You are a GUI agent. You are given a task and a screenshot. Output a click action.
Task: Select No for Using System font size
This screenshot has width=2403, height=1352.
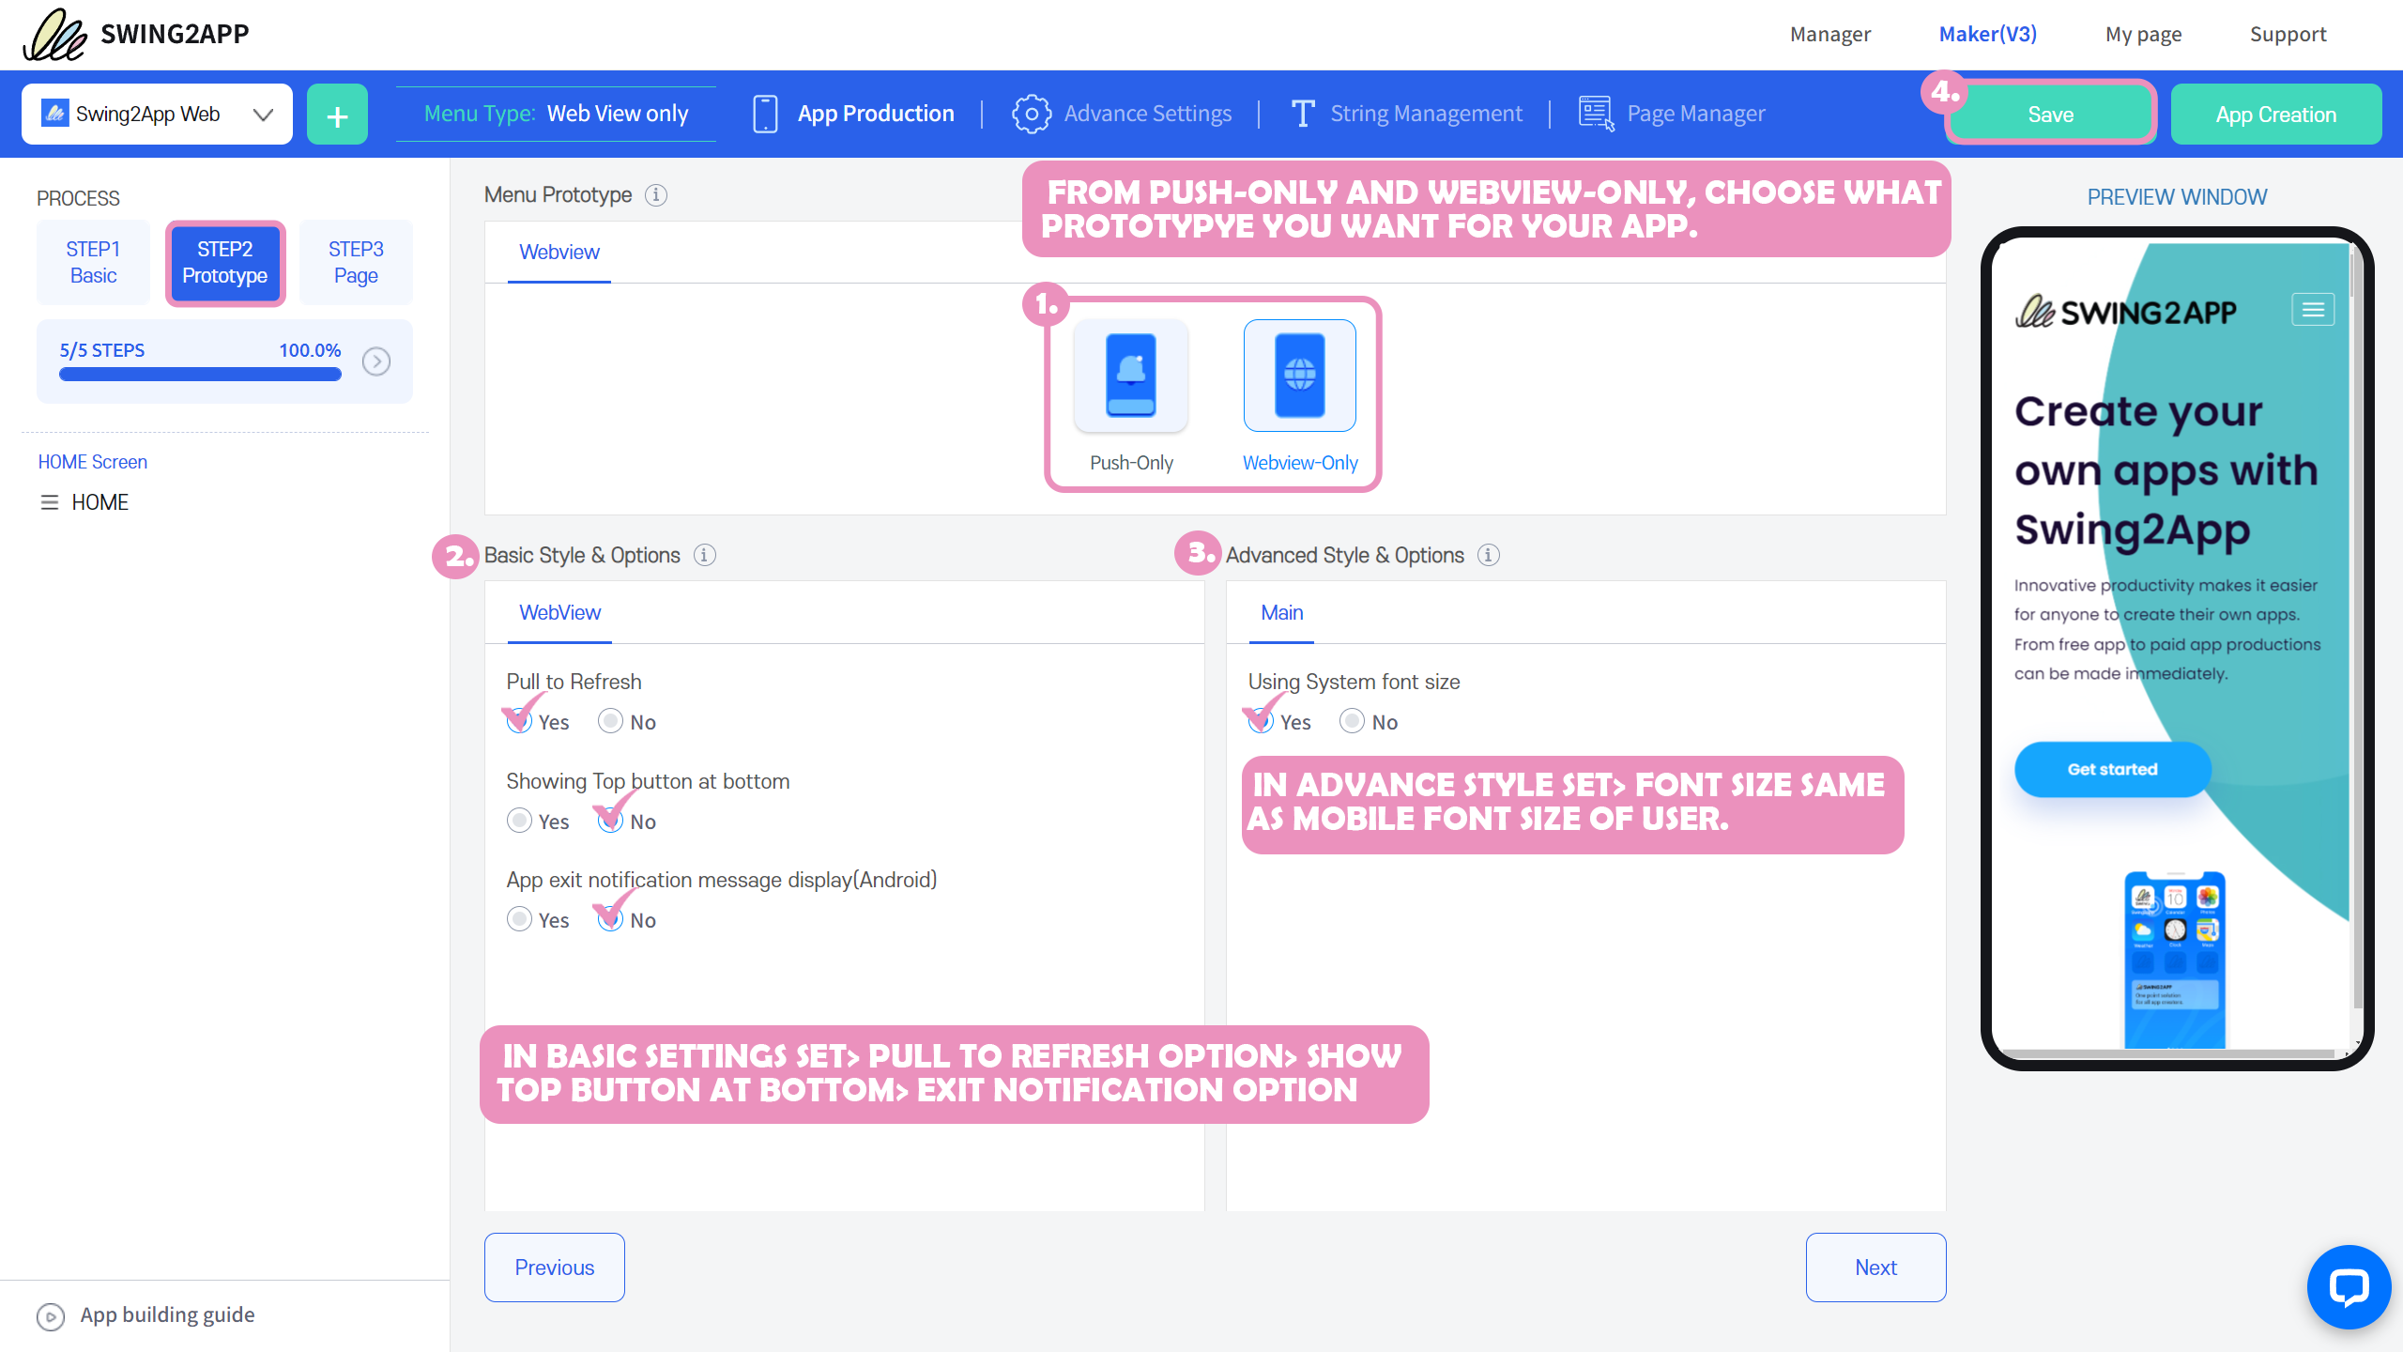coord(1352,721)
